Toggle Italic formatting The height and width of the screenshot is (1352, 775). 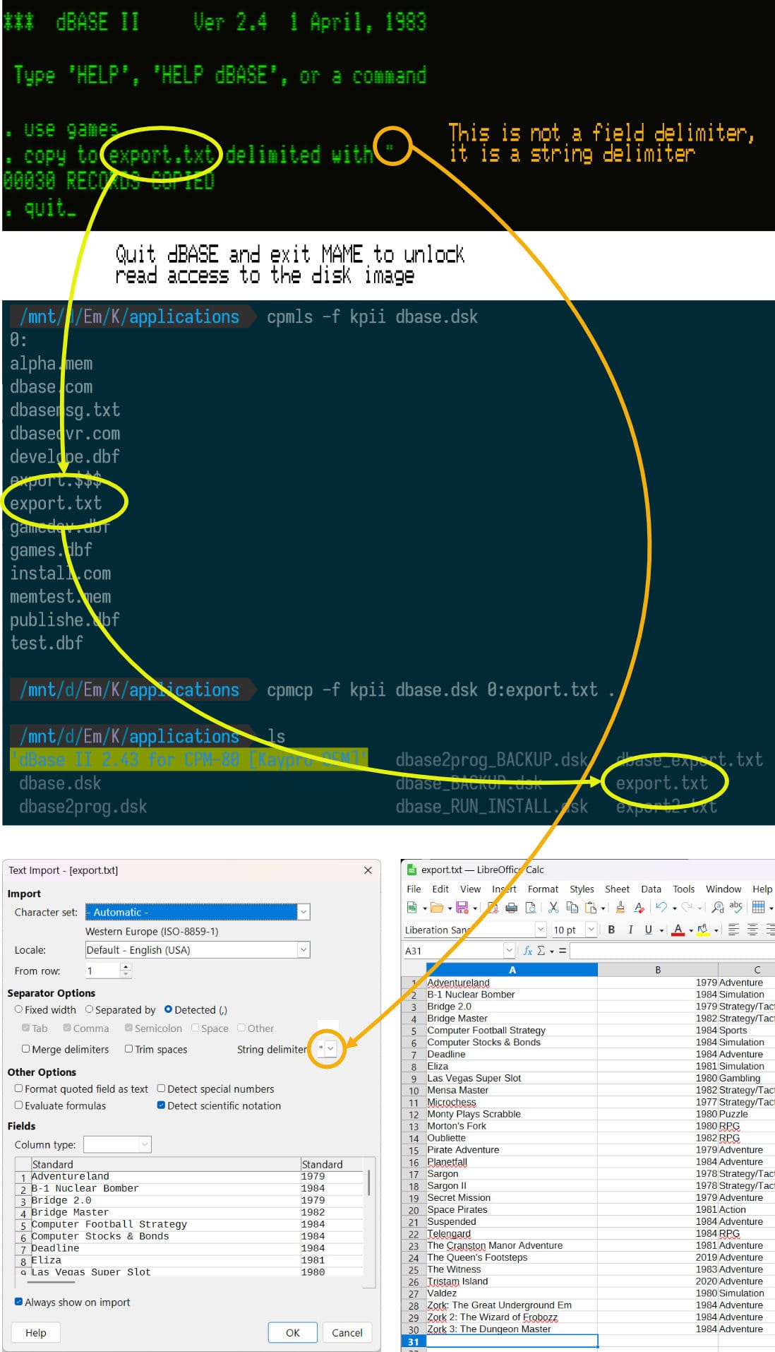(630, 930)
